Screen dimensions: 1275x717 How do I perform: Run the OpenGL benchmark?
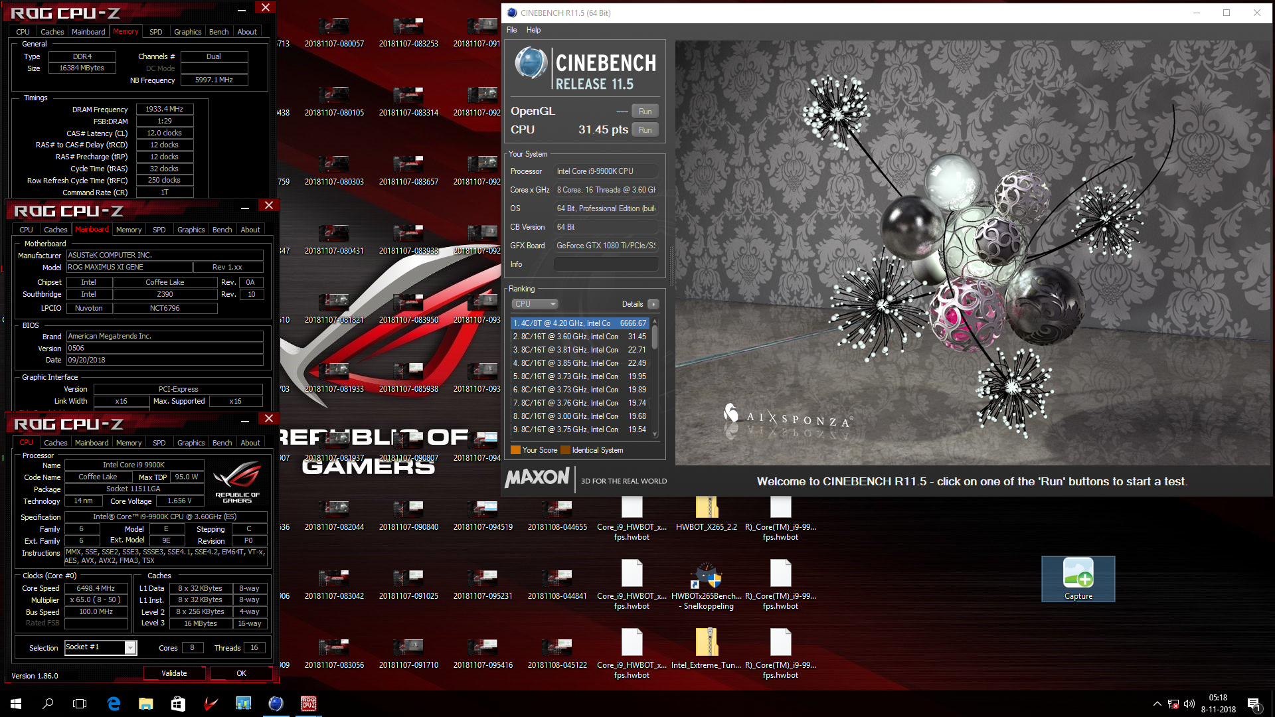click(x=645, y=112)
